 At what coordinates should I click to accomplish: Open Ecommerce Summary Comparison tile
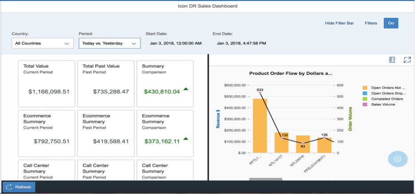[x=165, y=133]
